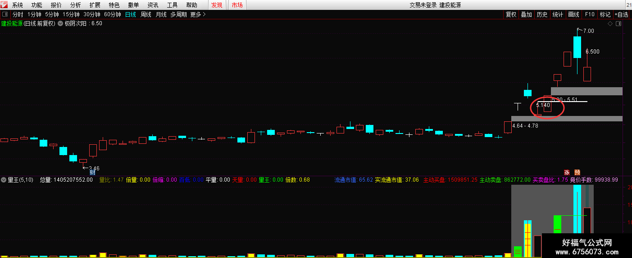This screenshot has height=258, width=632.
Task: Open F10 company info
Action: [589, 14]
